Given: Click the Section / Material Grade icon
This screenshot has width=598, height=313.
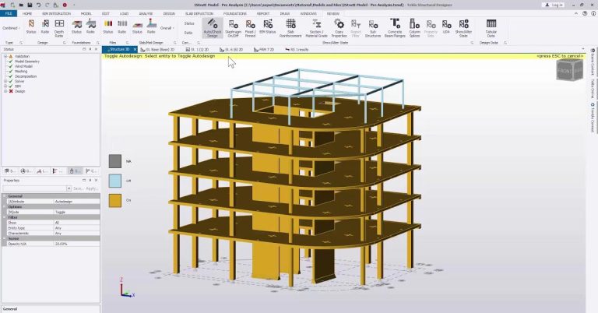Looking at the screenshot, I should tap(317, 28).
